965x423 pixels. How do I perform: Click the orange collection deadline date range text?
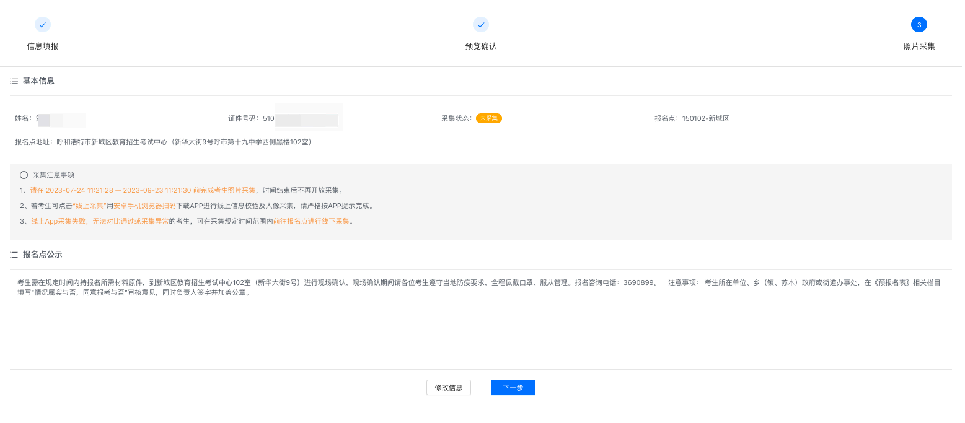point(143,190)
